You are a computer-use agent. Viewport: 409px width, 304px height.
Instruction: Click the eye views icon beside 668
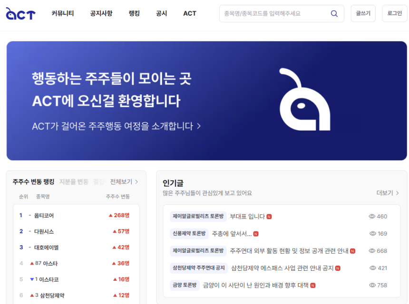point(372,251)
